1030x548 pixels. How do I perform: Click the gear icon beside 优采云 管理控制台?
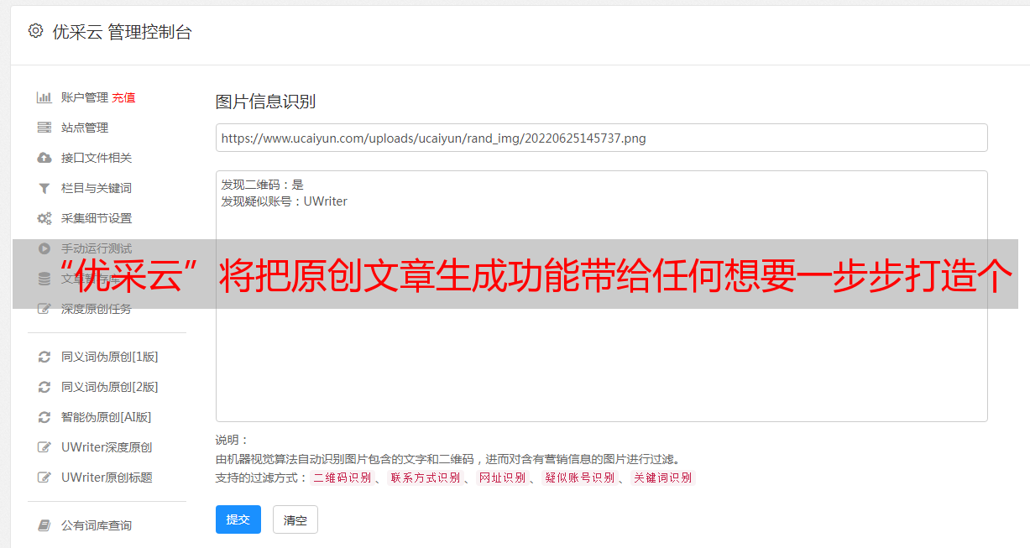[x=35, y=31]
